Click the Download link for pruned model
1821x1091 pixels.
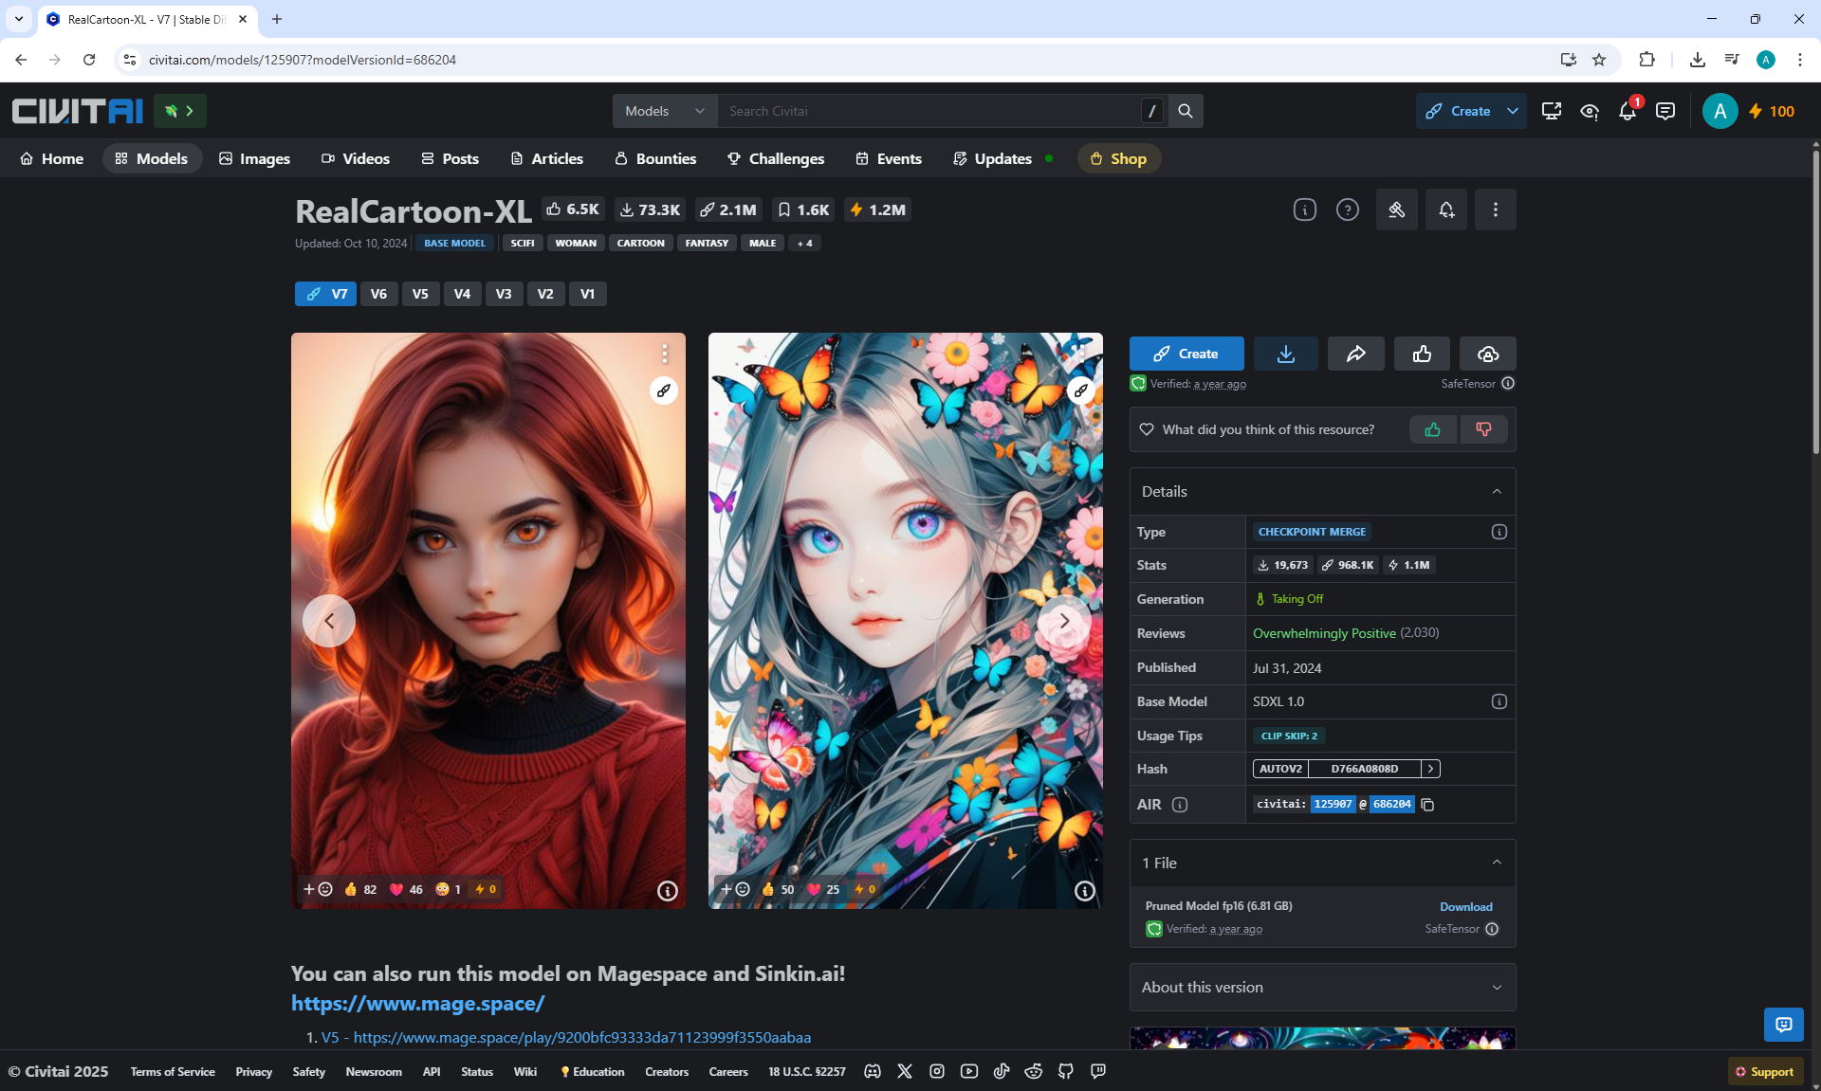[x=1465, y=907]
